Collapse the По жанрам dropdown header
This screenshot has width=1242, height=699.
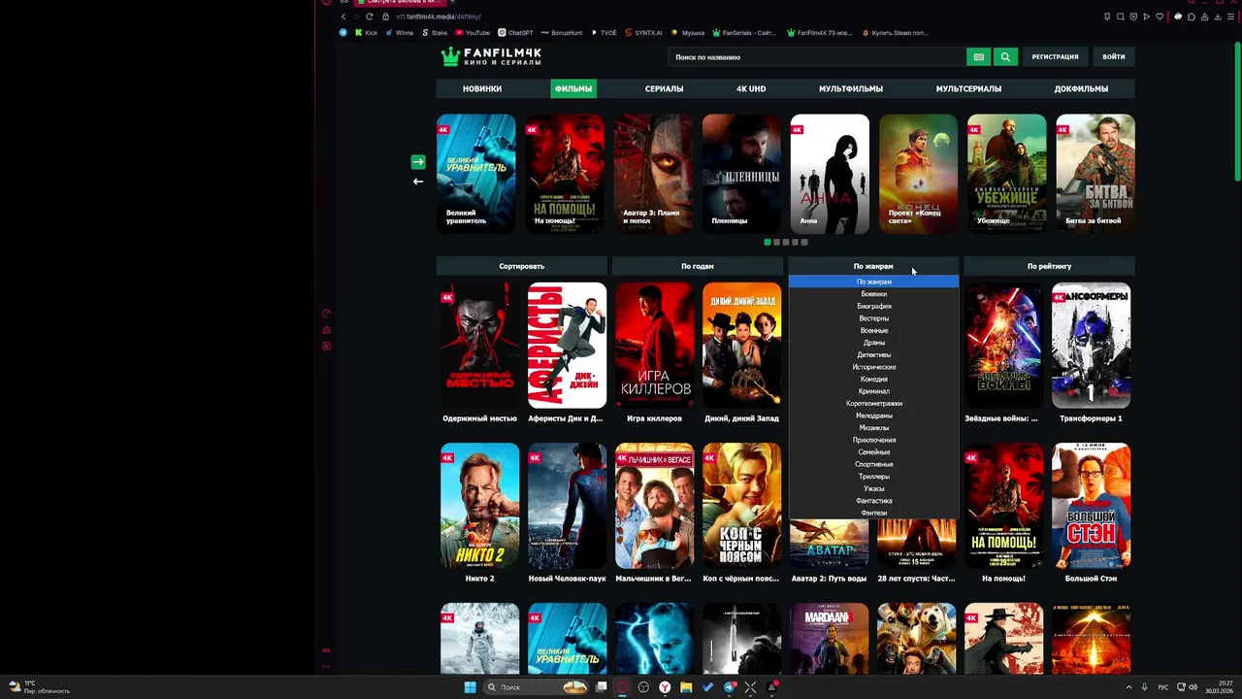(873, 266)
